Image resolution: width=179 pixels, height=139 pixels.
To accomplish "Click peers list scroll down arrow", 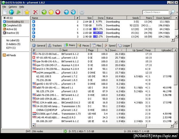I will 175,122.
